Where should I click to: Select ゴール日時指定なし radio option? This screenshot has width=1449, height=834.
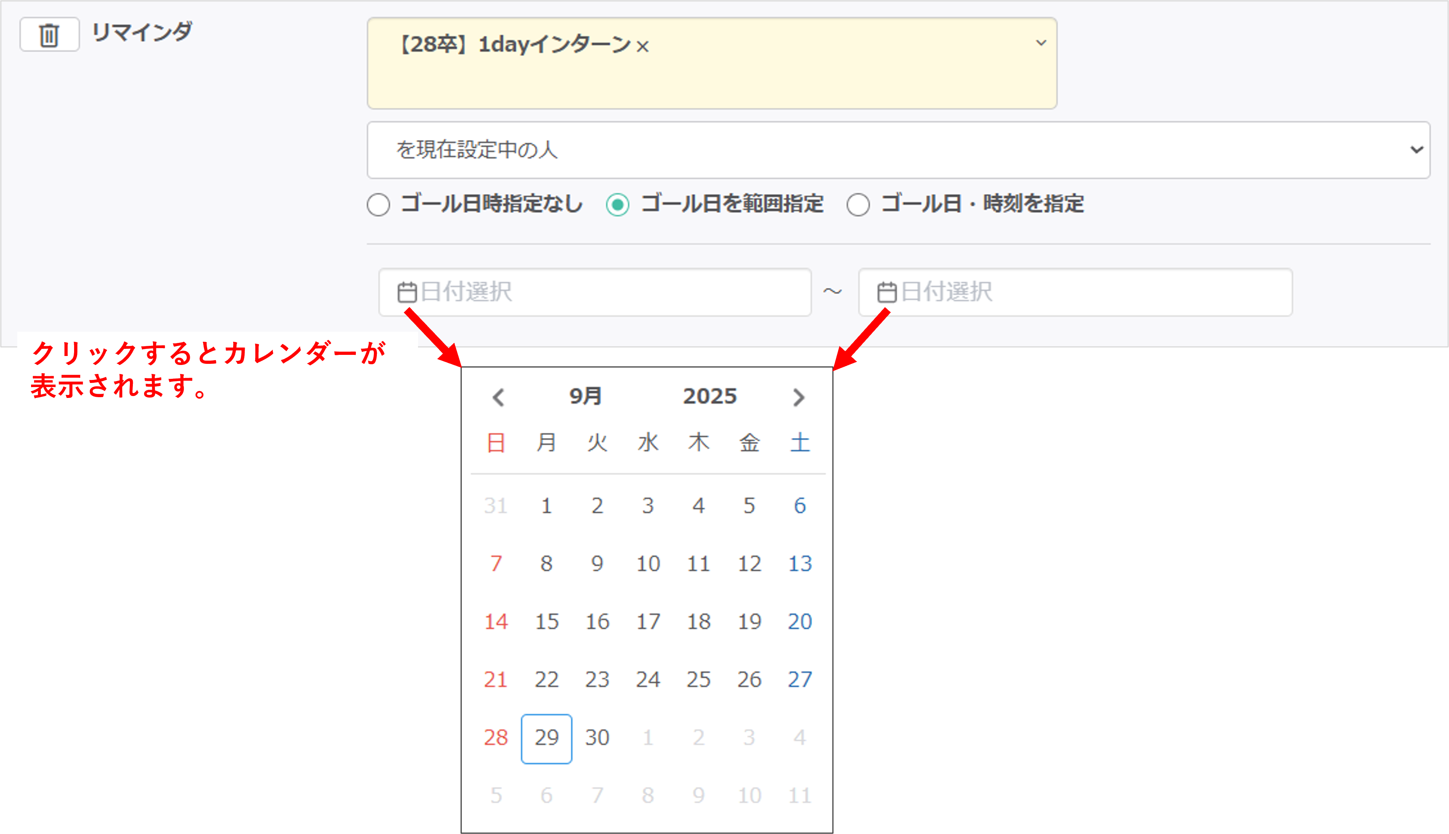point(378,204)
